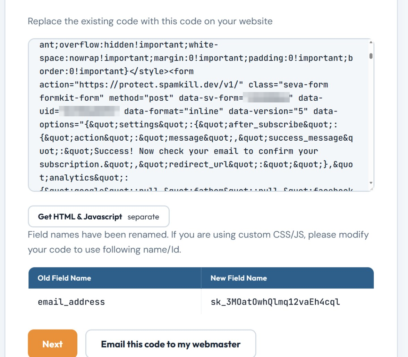408x357 pixels.
Task: Click the 'Replace the existing code' instruction text
Action: [150, 21]
